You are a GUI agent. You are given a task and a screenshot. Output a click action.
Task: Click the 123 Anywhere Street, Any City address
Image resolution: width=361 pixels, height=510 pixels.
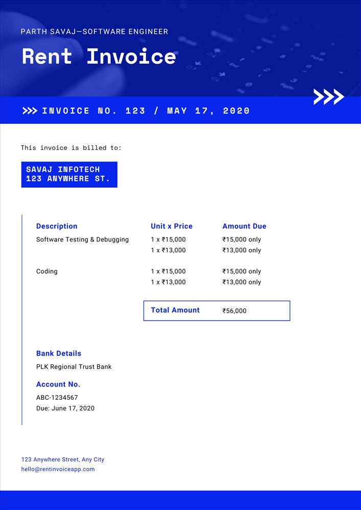click(x=63, y=460)
